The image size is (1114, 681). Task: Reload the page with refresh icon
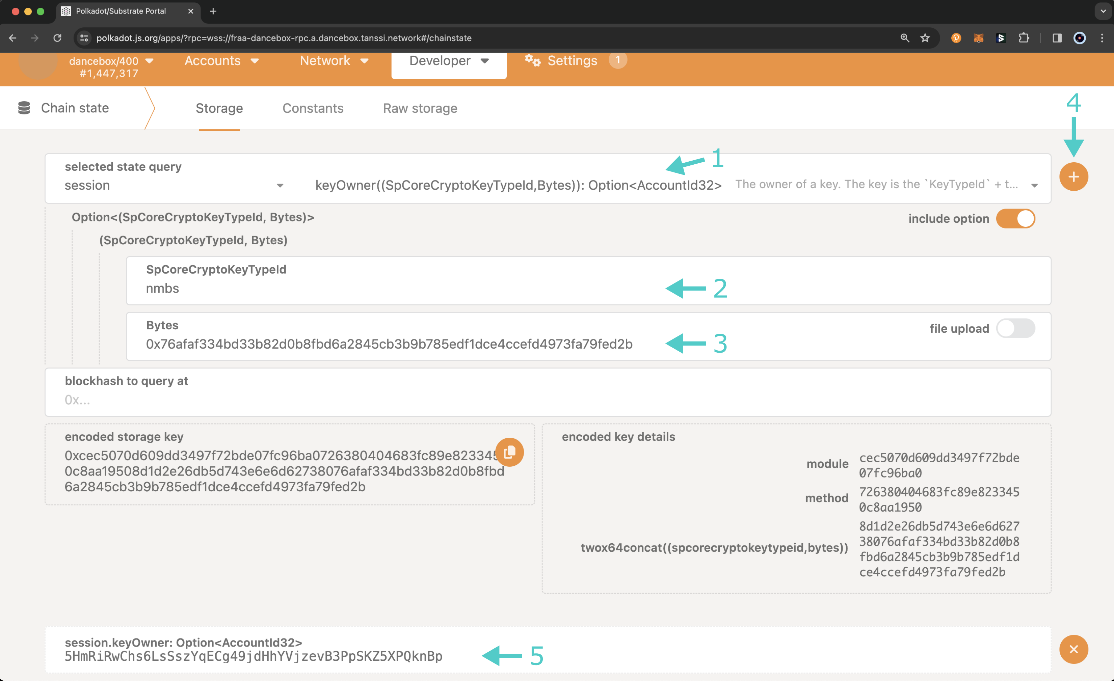click(57, 38)
